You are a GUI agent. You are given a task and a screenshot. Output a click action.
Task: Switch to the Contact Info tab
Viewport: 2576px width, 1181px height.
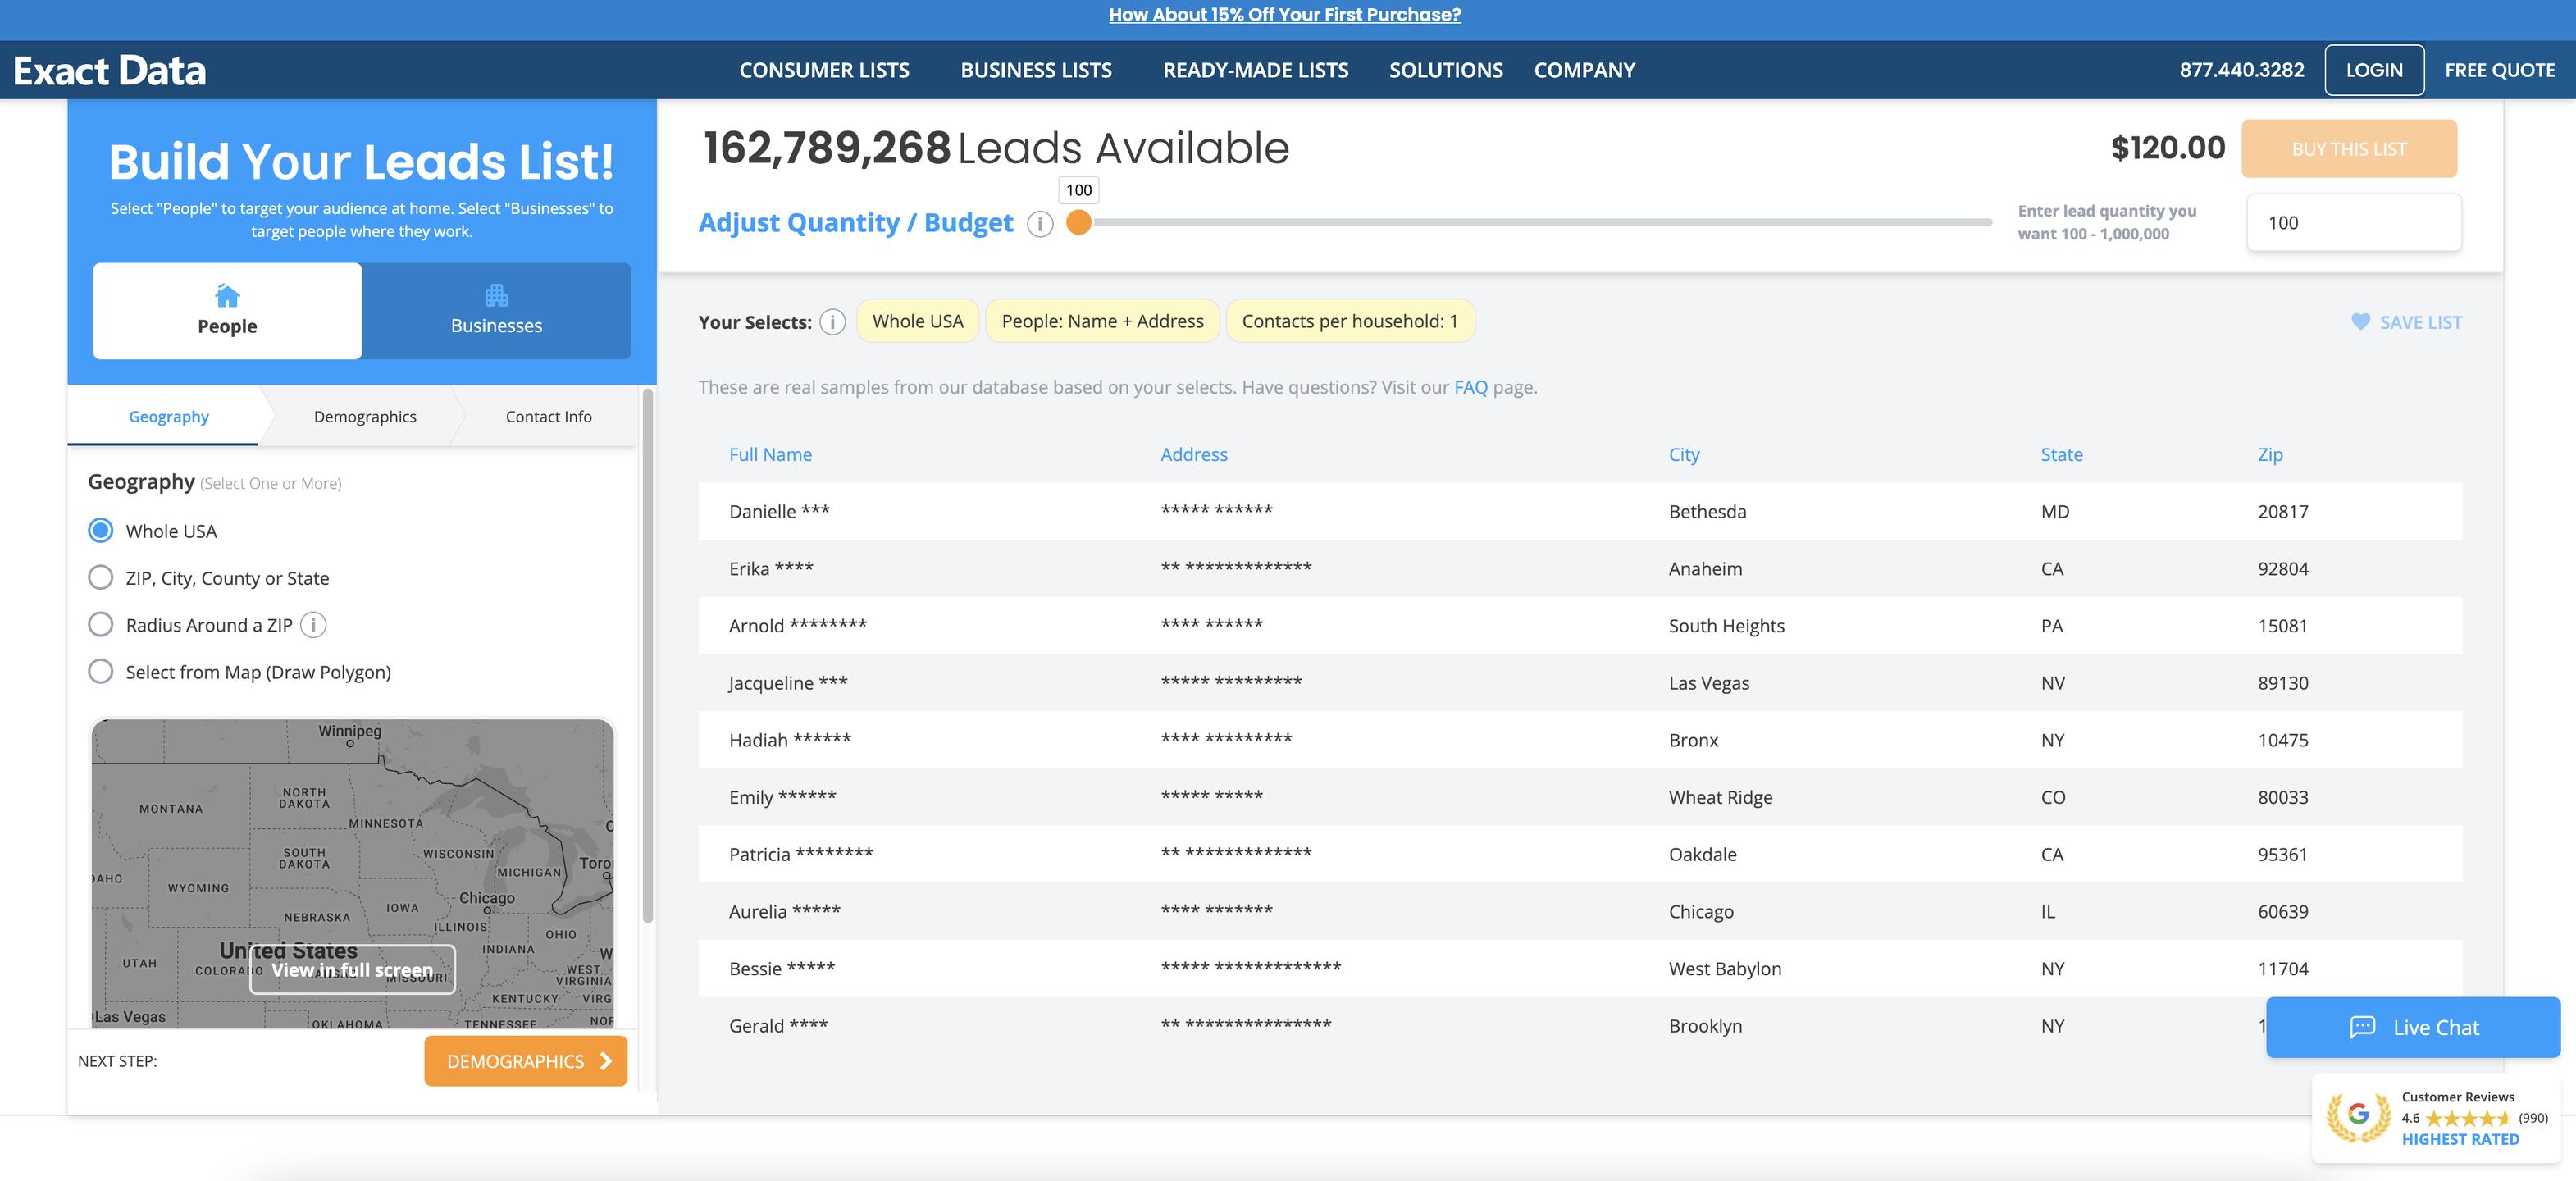point(548,417)
